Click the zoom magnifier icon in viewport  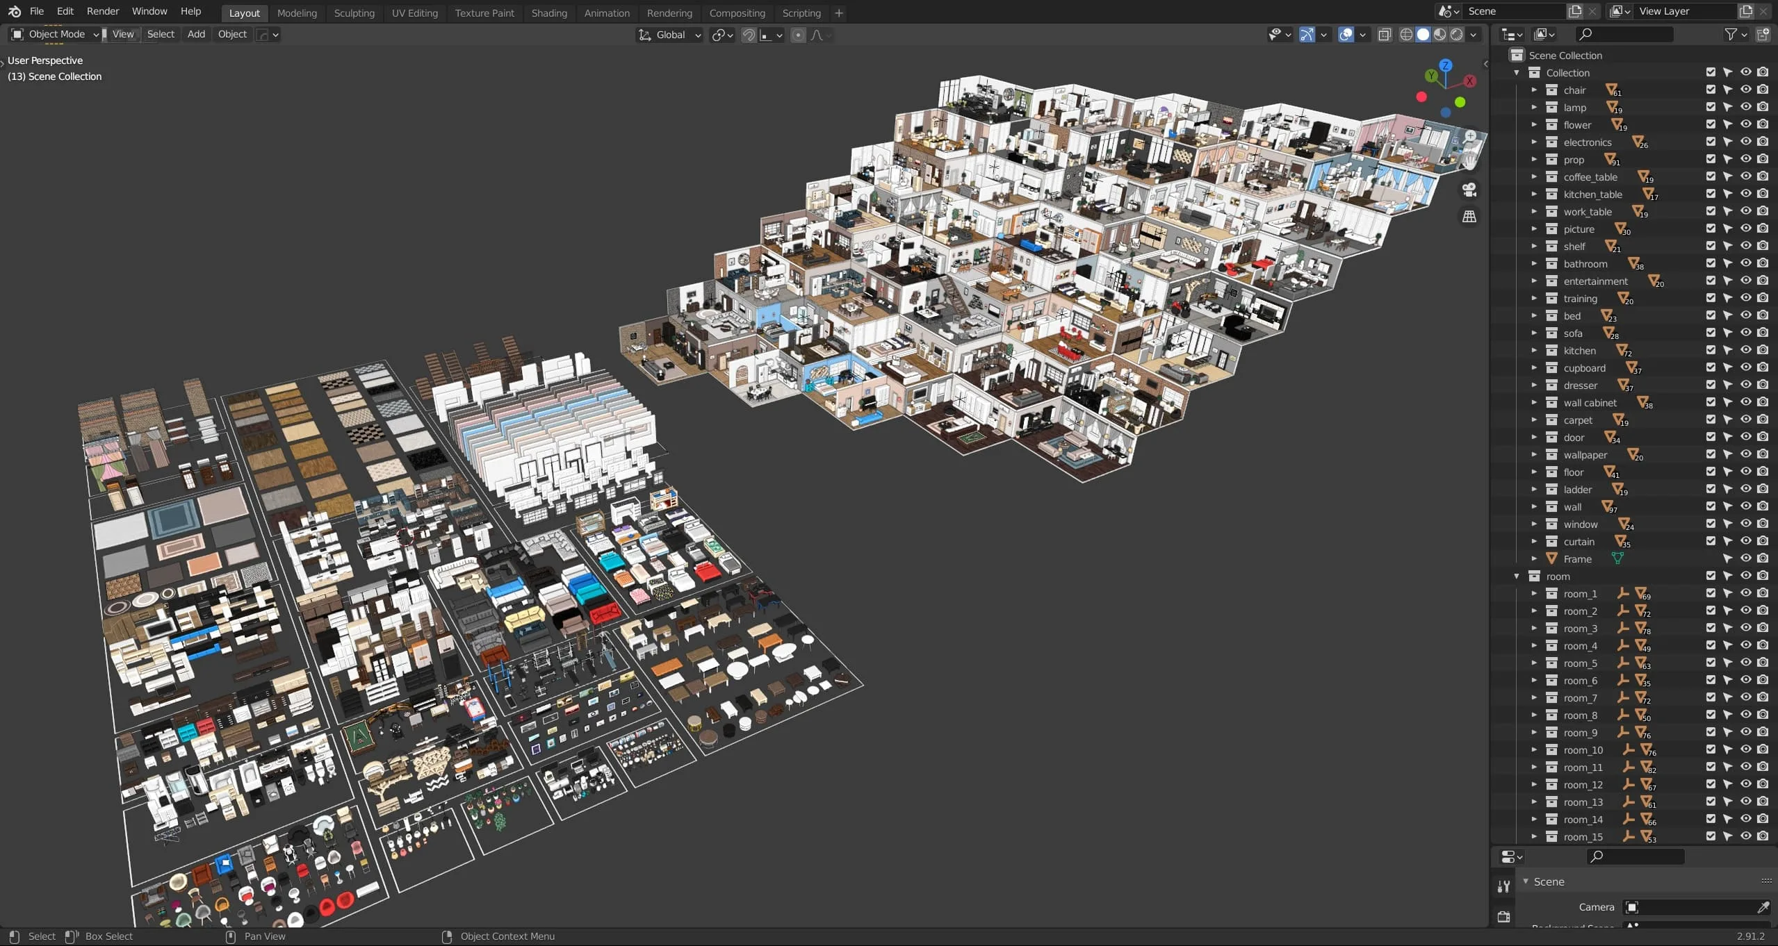(1469, 137)
